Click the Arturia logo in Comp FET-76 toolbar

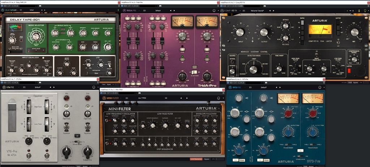pos(222,10)
